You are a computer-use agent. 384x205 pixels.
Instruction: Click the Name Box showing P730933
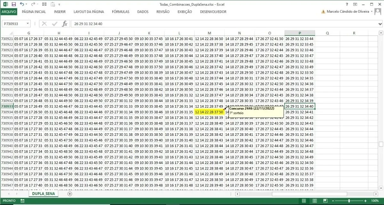pyautogui.click(x=13, y=24)
